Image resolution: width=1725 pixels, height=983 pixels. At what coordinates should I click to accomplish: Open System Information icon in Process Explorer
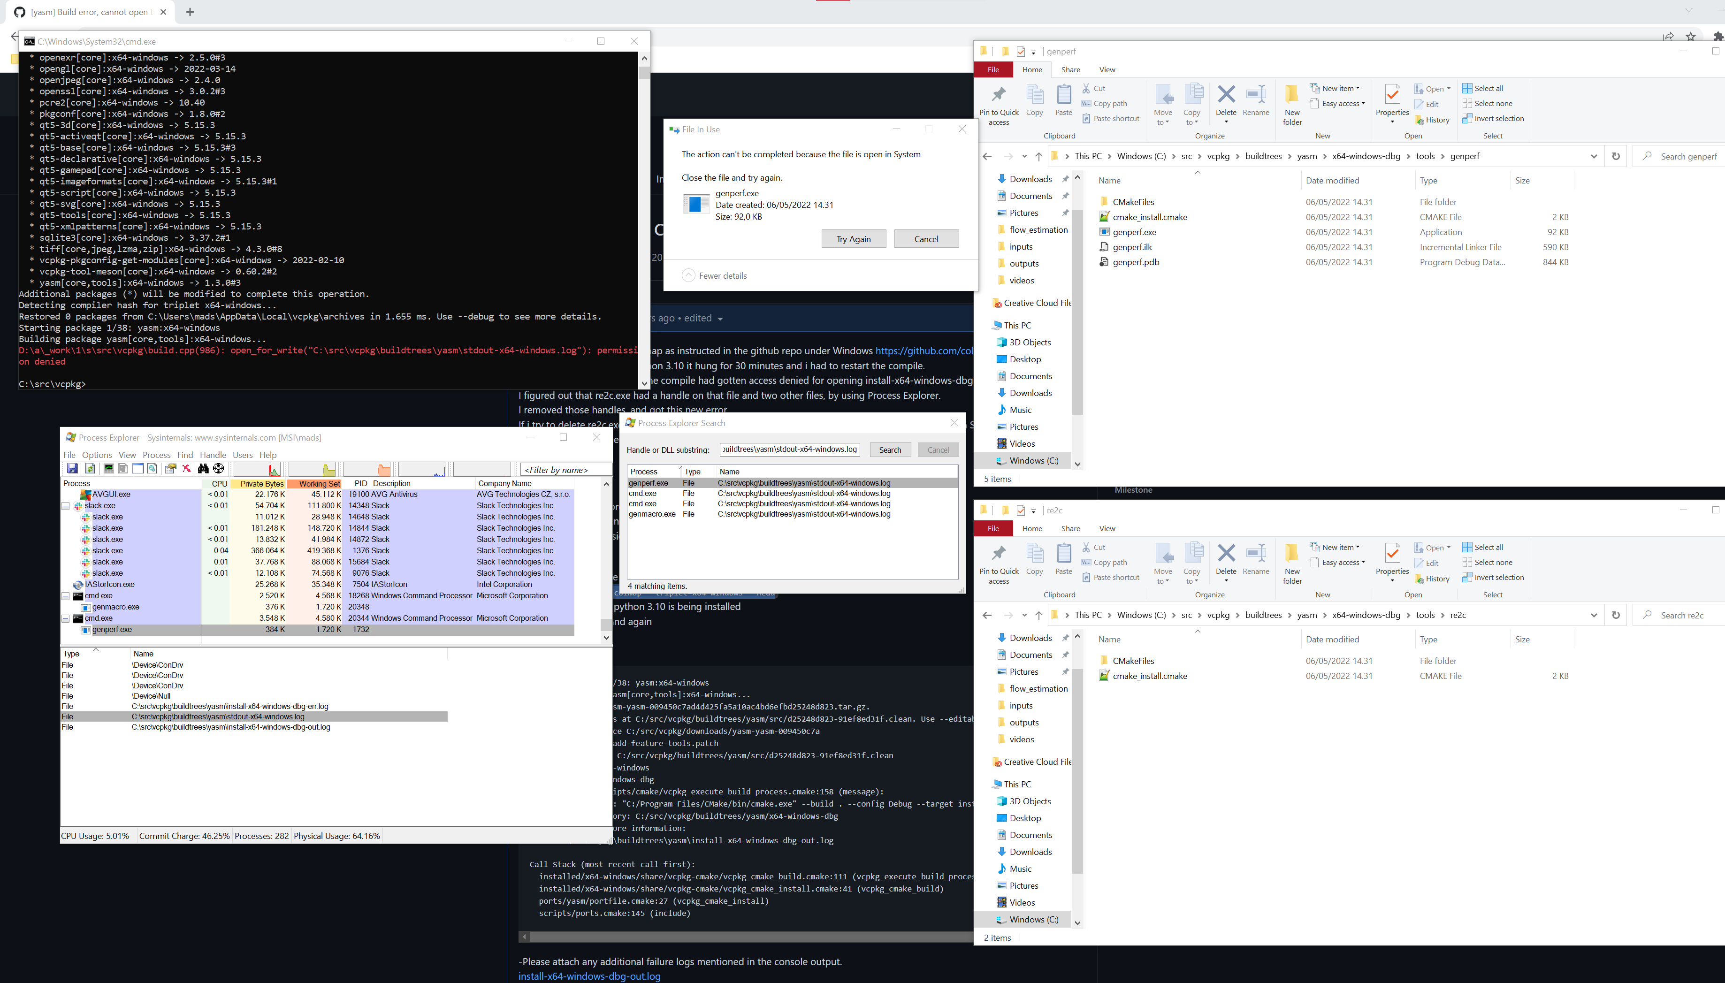108,469
